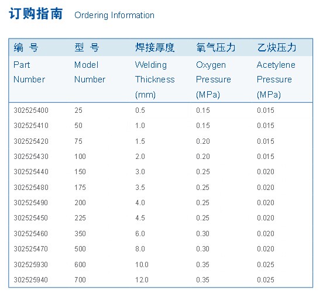Click part number 302525460
This screenshot has width=323, height=294.
[x=30, y=234]
